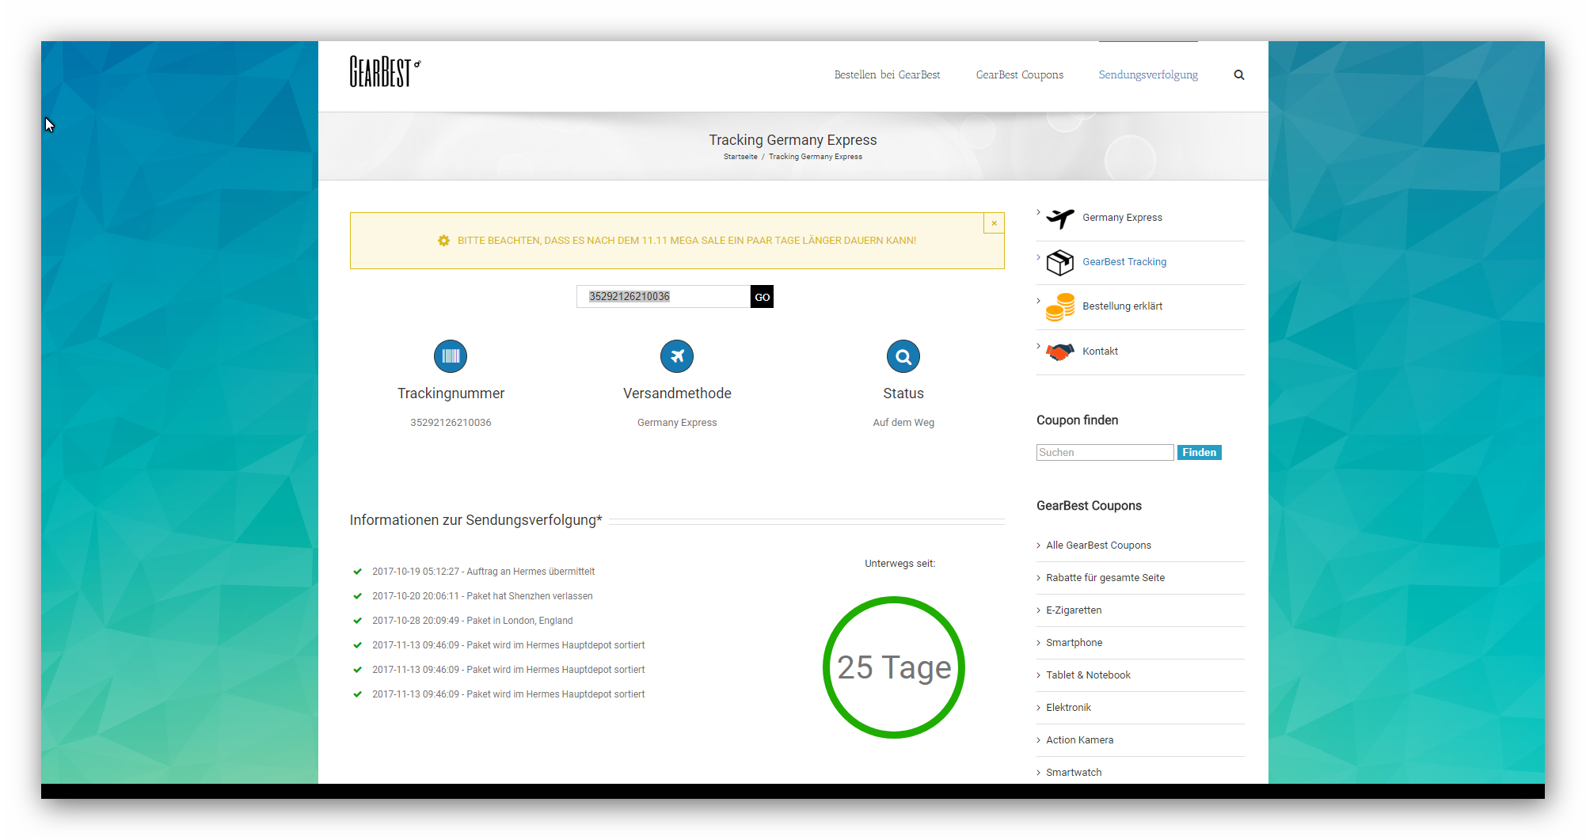The height and width of the screenshot is (840, 1586).
Task: Click the 25 Tage progress circle
Action: click(x=894, y=667)
